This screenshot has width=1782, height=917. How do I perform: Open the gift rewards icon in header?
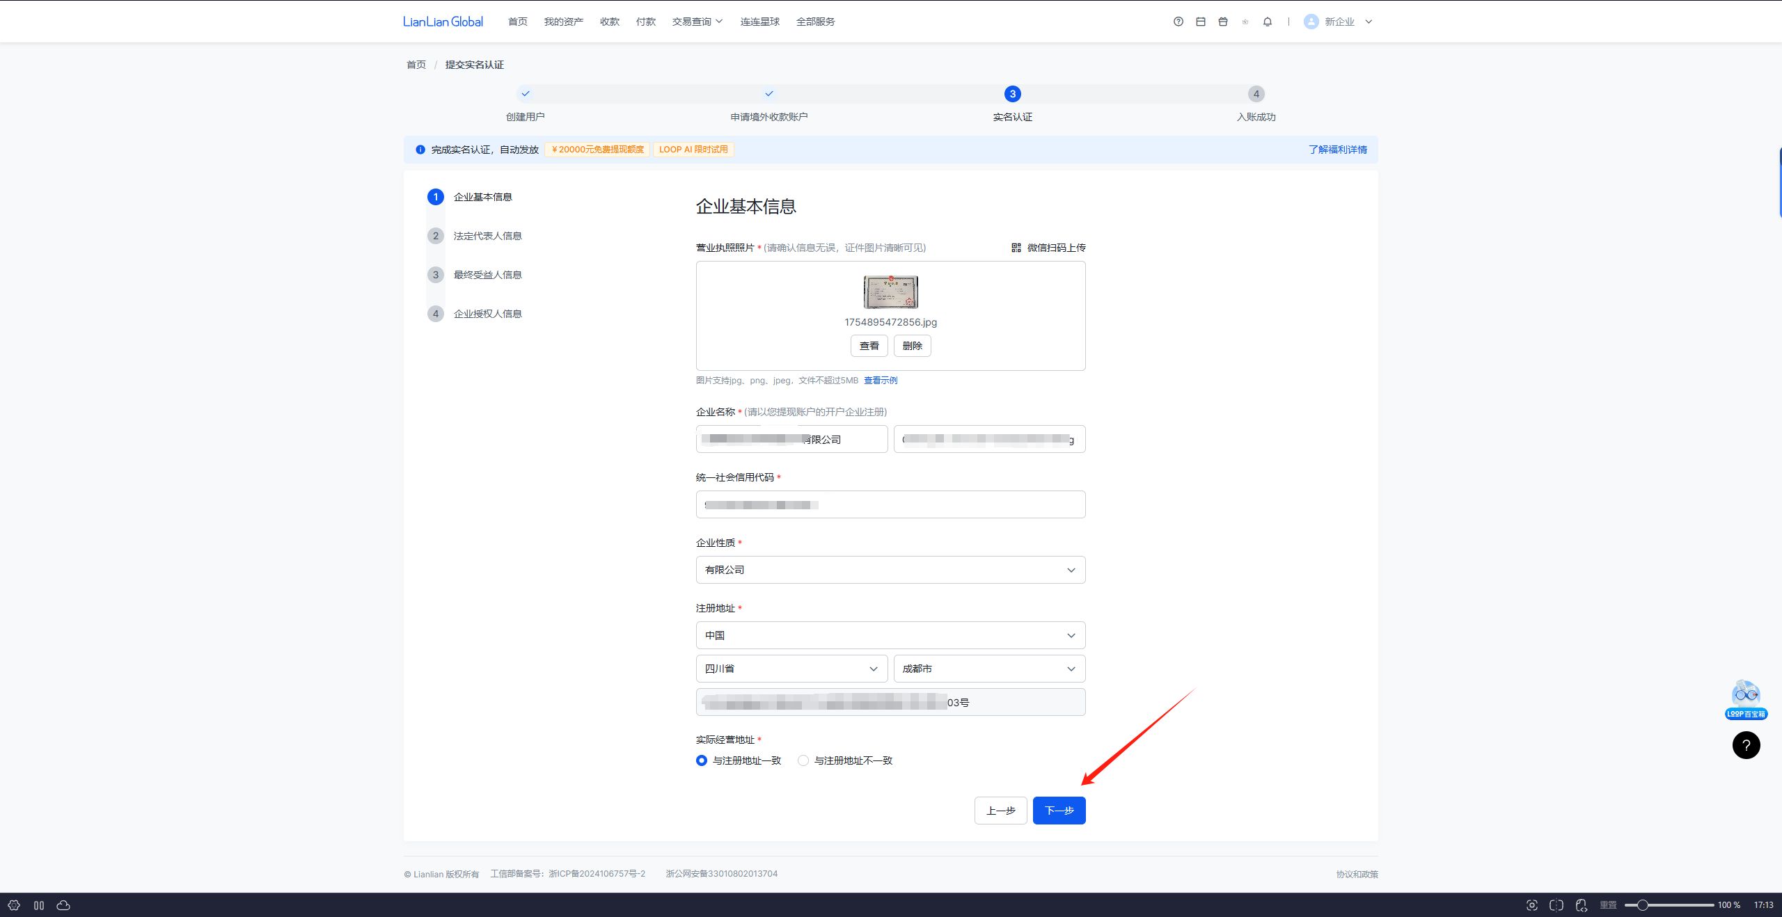point(1222,22)
